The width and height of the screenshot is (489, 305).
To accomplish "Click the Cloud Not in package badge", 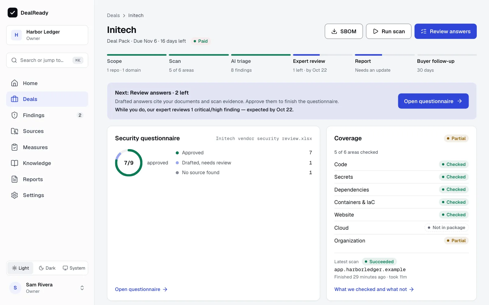I will pyautogui.click(x=446, y=228).
